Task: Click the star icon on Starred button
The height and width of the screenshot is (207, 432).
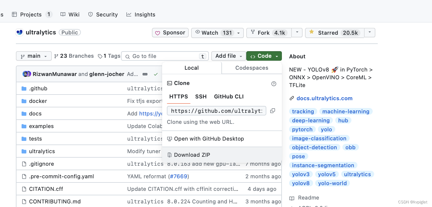Action: click(x=312, y=32)
